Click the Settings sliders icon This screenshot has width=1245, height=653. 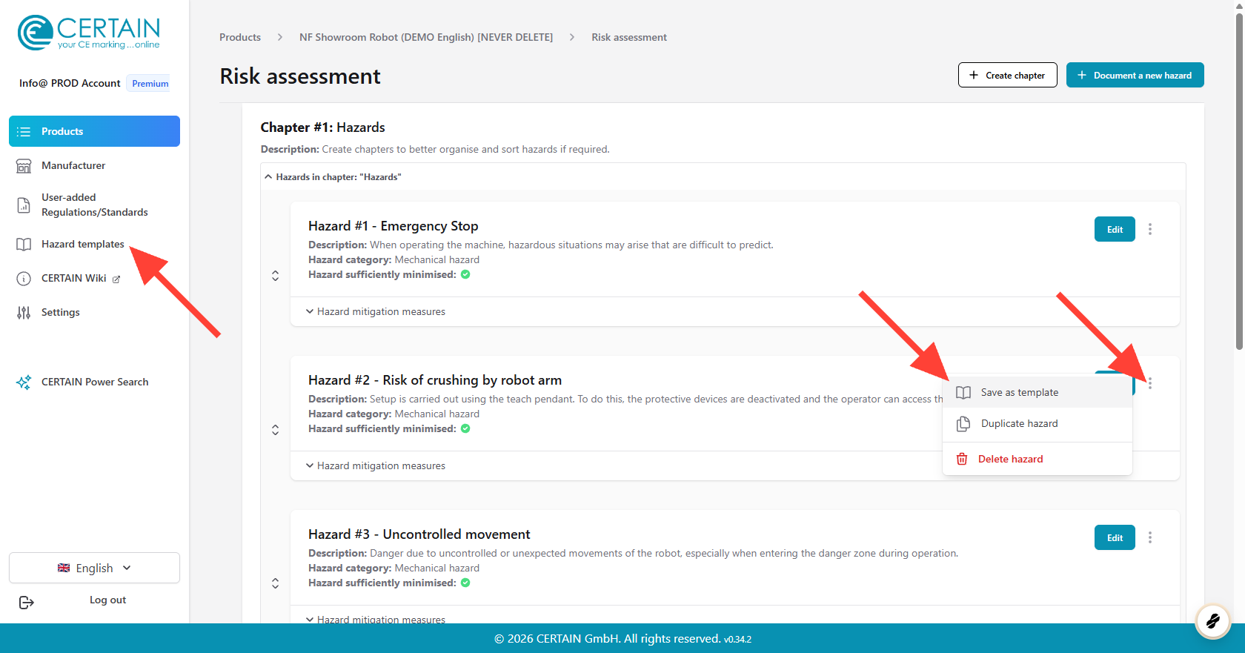(24, 312)
